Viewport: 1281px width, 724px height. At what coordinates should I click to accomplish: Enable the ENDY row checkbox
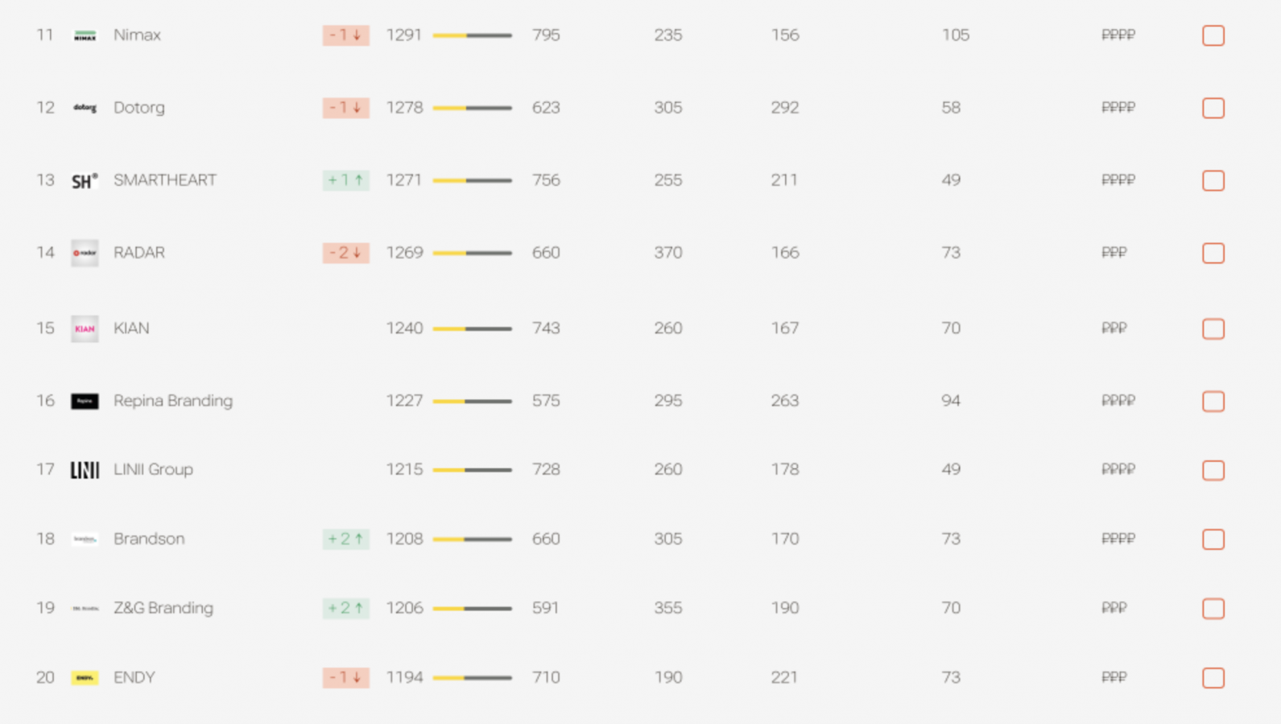click(x=1213, y=677)
